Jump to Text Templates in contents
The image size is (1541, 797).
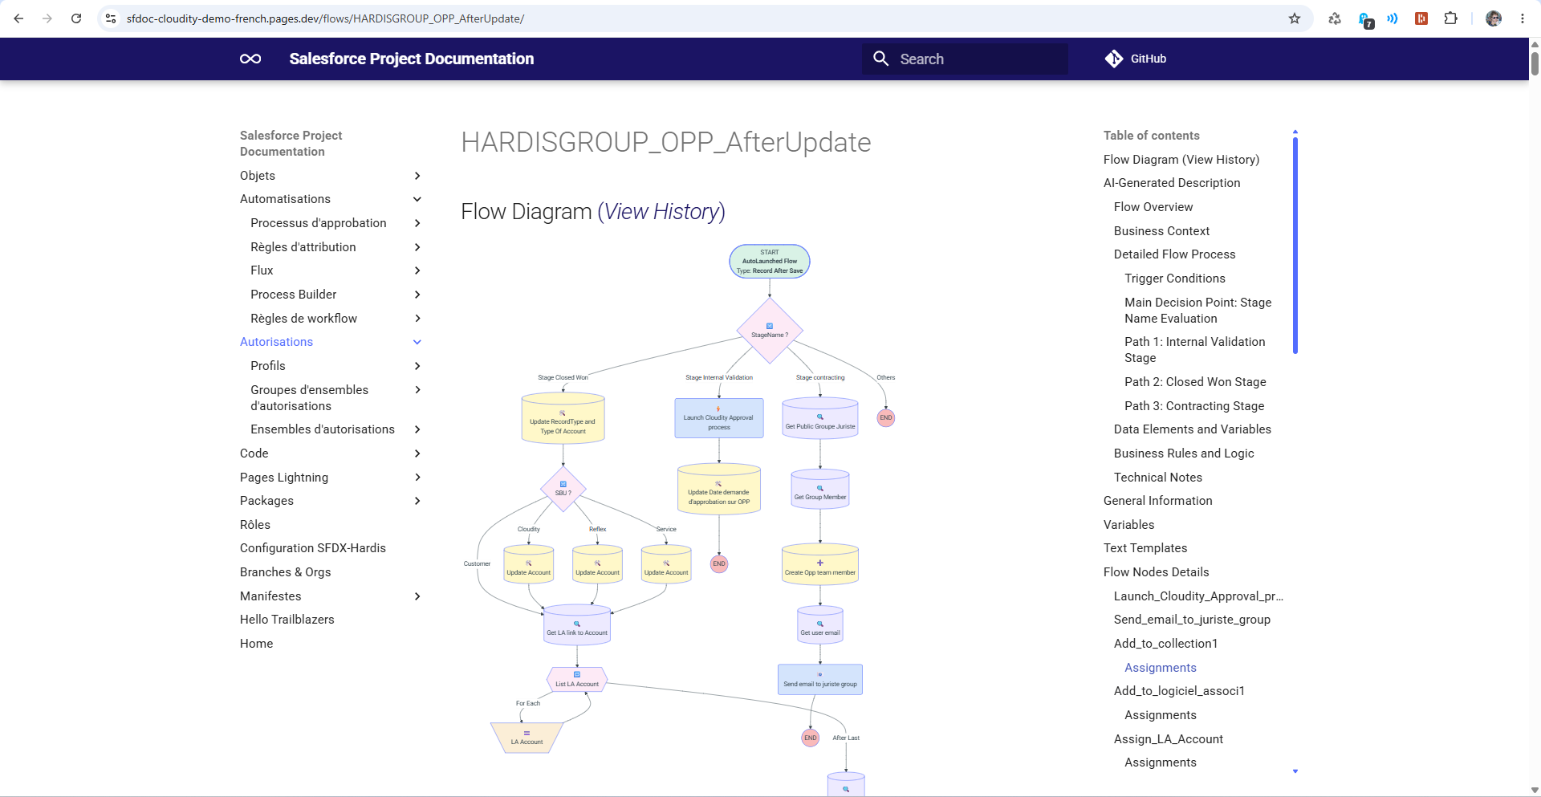pos(1145,548)
